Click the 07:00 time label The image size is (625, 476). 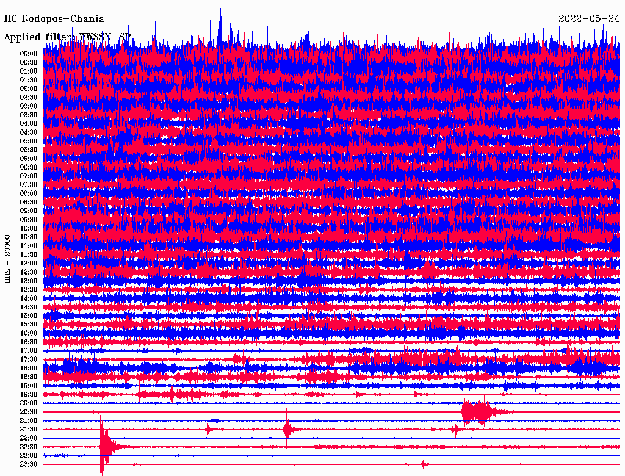[x=29, y=176]
